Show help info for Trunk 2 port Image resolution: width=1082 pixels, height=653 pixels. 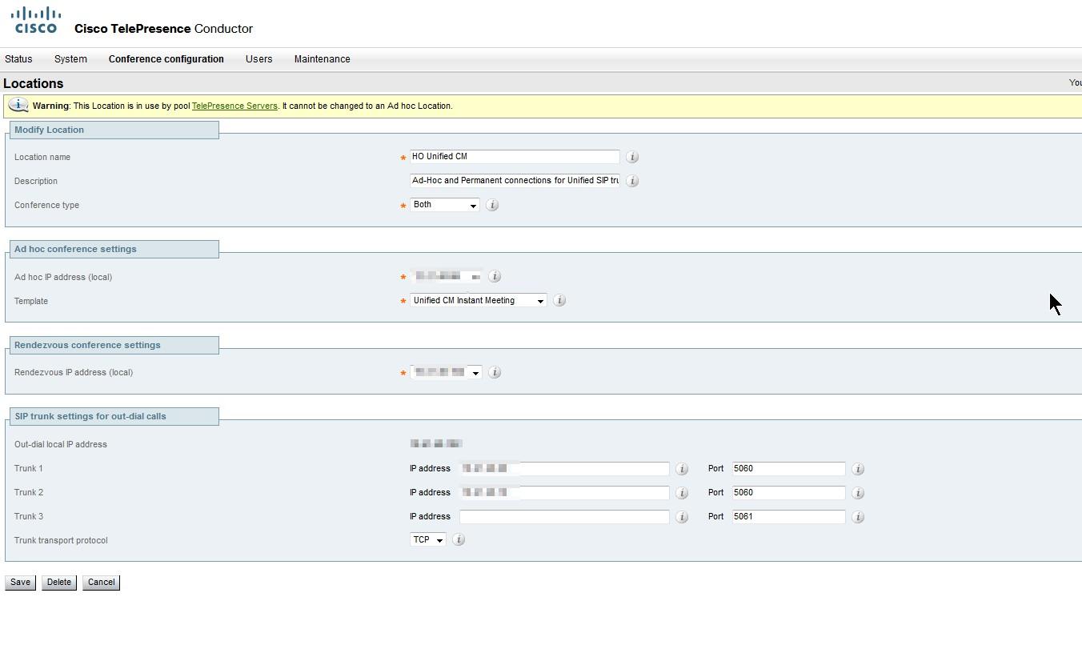(857, 493)
